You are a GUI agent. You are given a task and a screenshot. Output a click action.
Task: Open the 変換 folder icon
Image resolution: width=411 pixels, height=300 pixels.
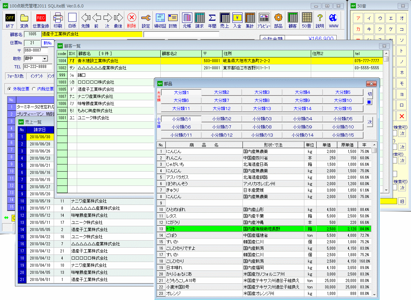point(24,20)
